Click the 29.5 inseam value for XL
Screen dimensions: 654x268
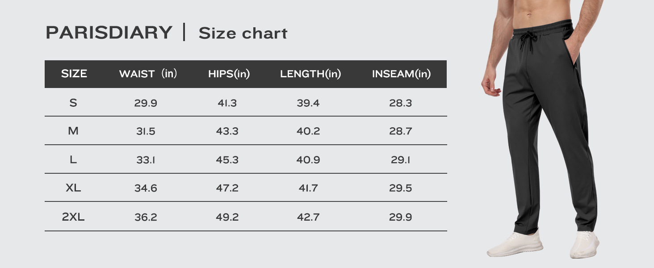(x=400, y=188)
